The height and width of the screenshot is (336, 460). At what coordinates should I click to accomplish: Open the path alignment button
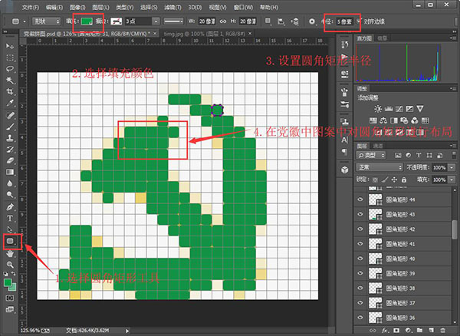point(281,21)
